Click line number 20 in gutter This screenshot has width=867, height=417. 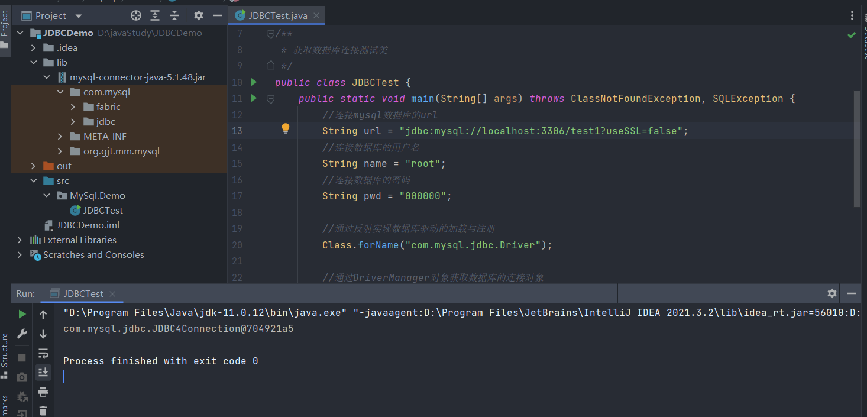(x=237, y=245)
